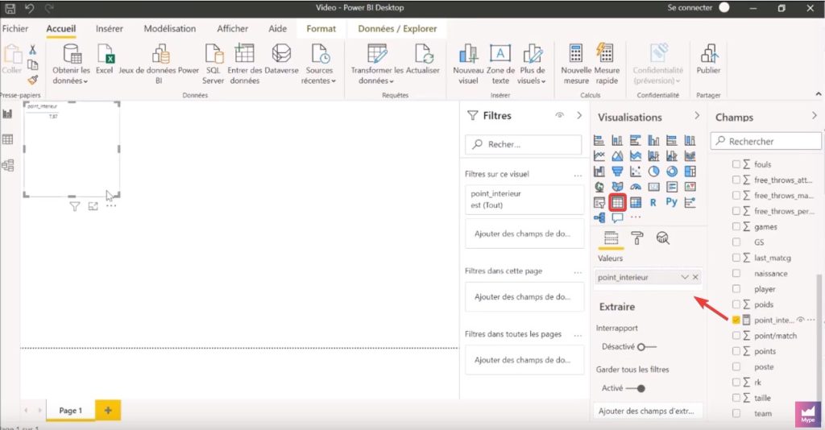Pick the funnel chart visualization
The height and width of the screenshot is (430, 825).
617,172
